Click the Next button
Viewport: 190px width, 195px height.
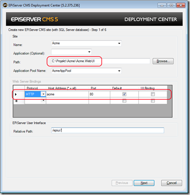point(144,183)
